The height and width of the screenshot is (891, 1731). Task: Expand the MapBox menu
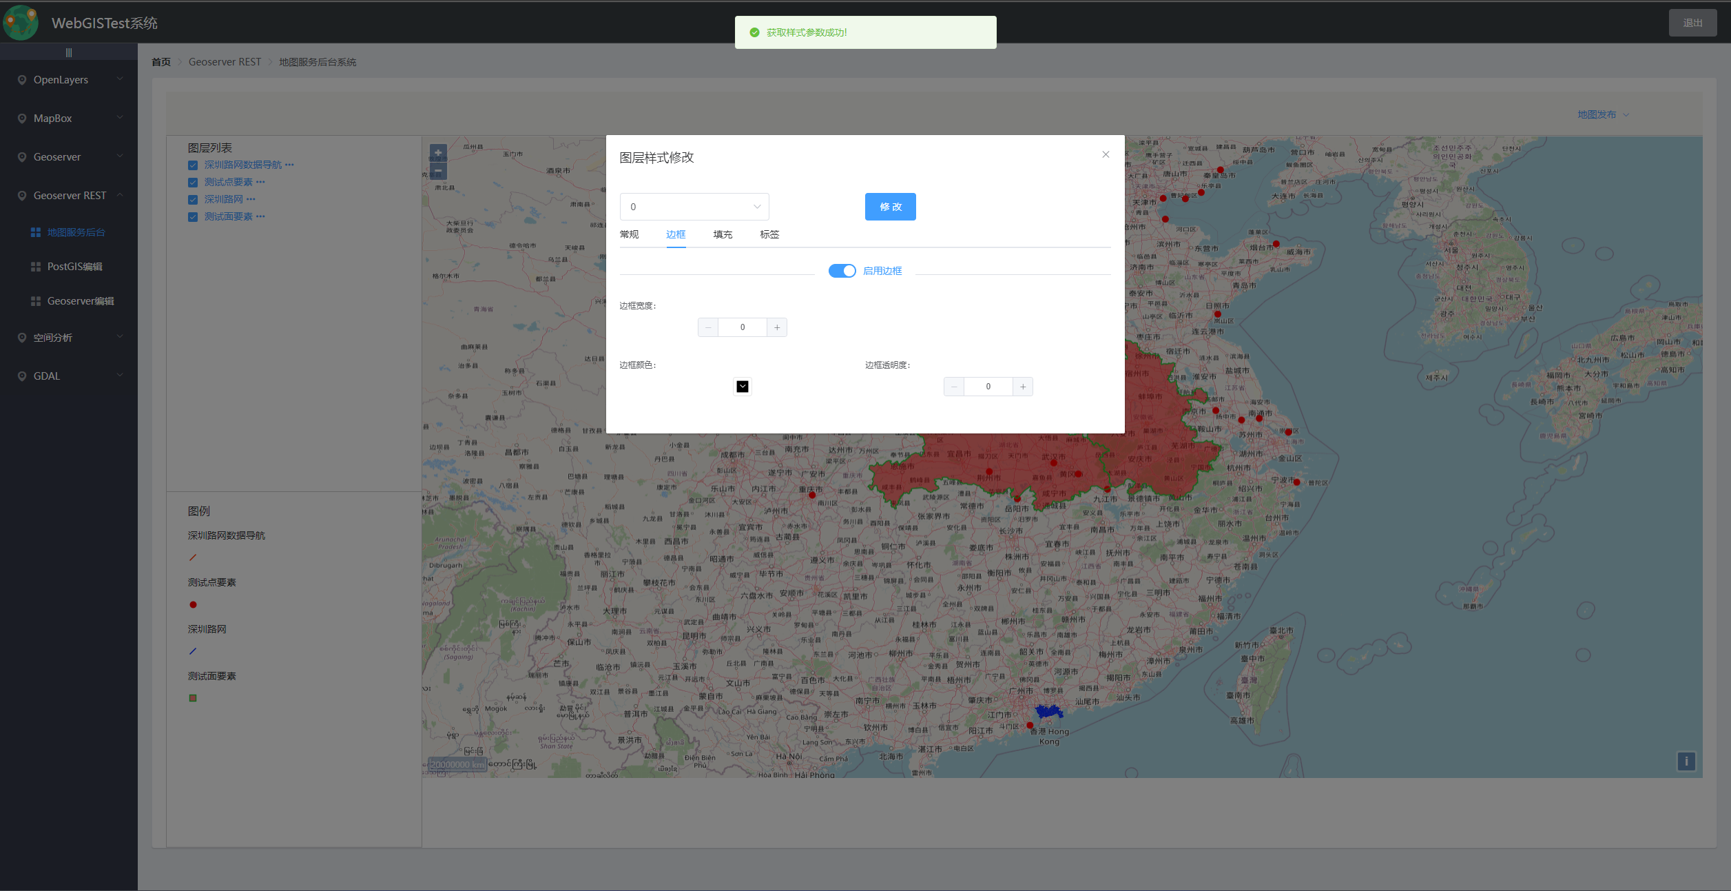pos(120,118)
